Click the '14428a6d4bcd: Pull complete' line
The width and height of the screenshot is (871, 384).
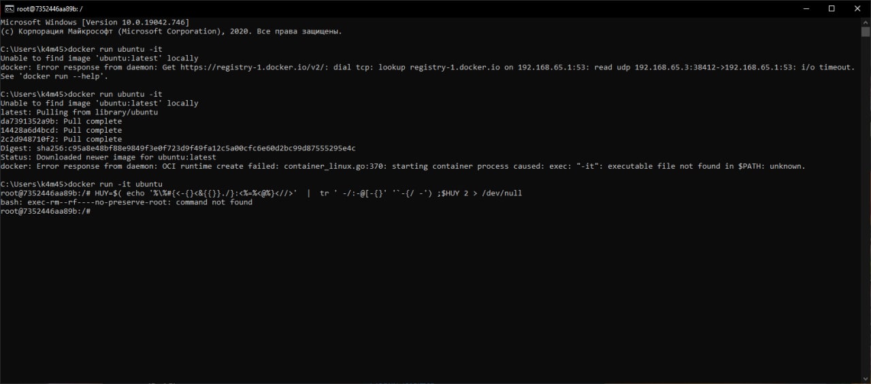pyautogui.click(x=61, y=130)
